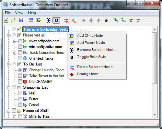
Task: Check the To Do List checkbox
Action: tap(14, 64)
